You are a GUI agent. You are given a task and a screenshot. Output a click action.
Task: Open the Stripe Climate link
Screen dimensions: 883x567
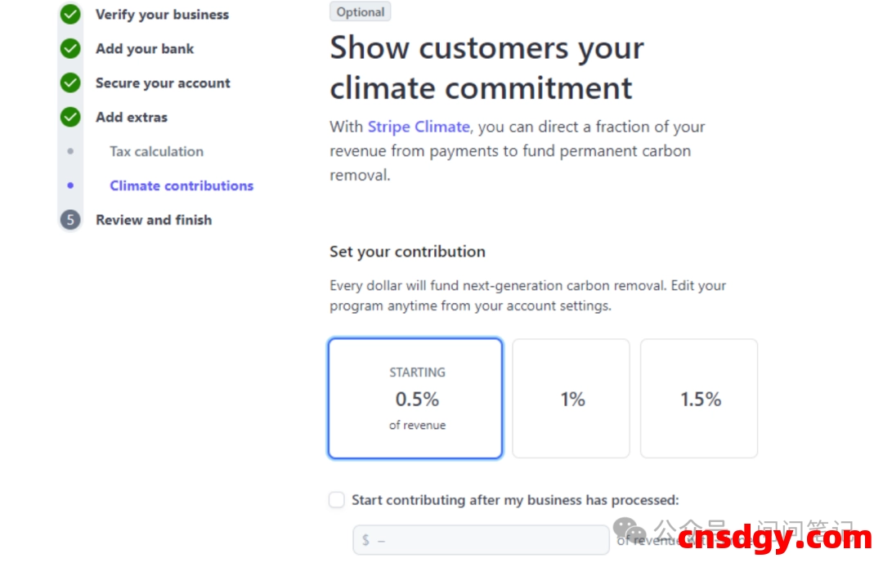[x=419, y=127]
